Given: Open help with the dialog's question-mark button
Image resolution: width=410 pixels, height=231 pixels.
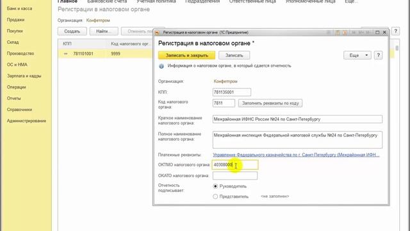Looking at the screenshot, I should click(378, 55).
